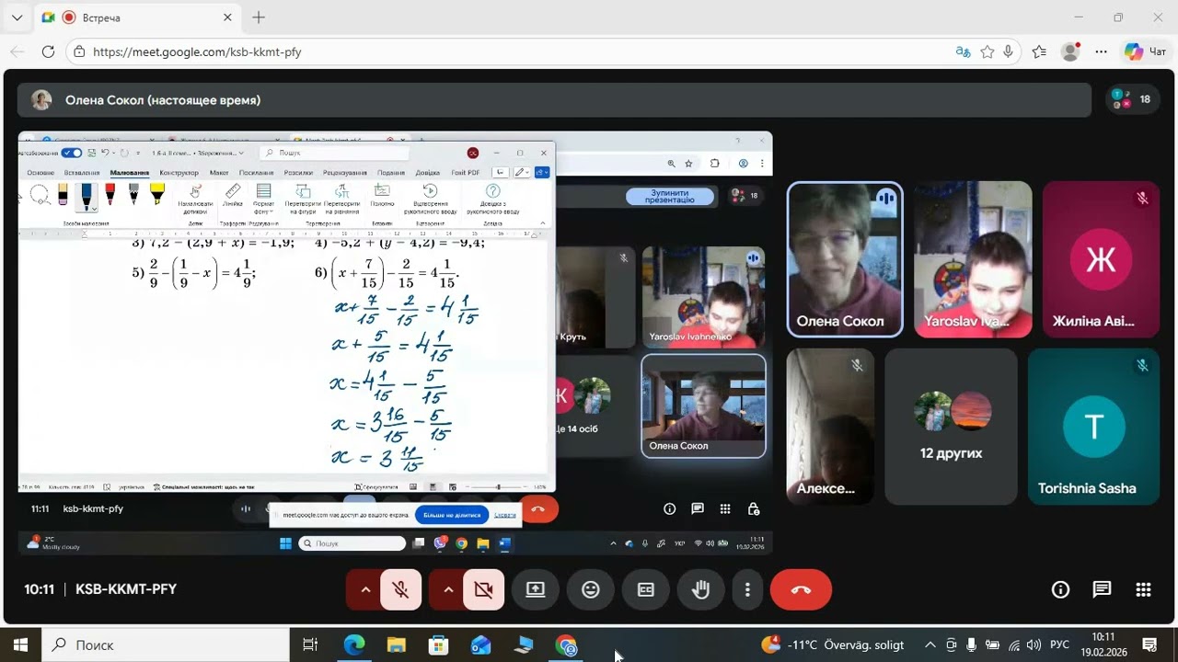The height and width of the screenshot is (662, 1178).
Task: Open the in-call chat panel
Action: (1102, 589)
